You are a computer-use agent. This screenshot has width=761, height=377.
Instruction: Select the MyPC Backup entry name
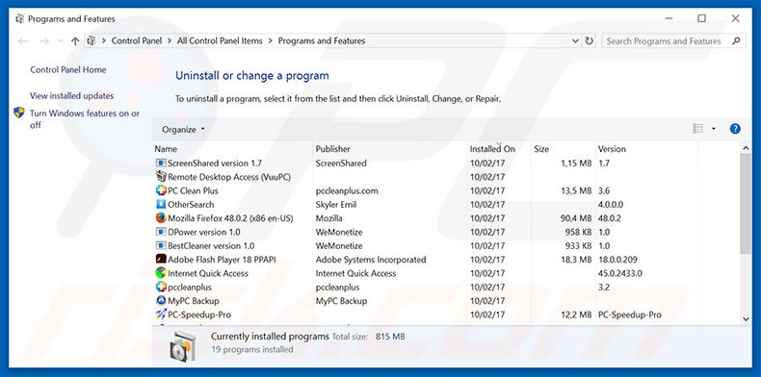click(x=194, y=300)
